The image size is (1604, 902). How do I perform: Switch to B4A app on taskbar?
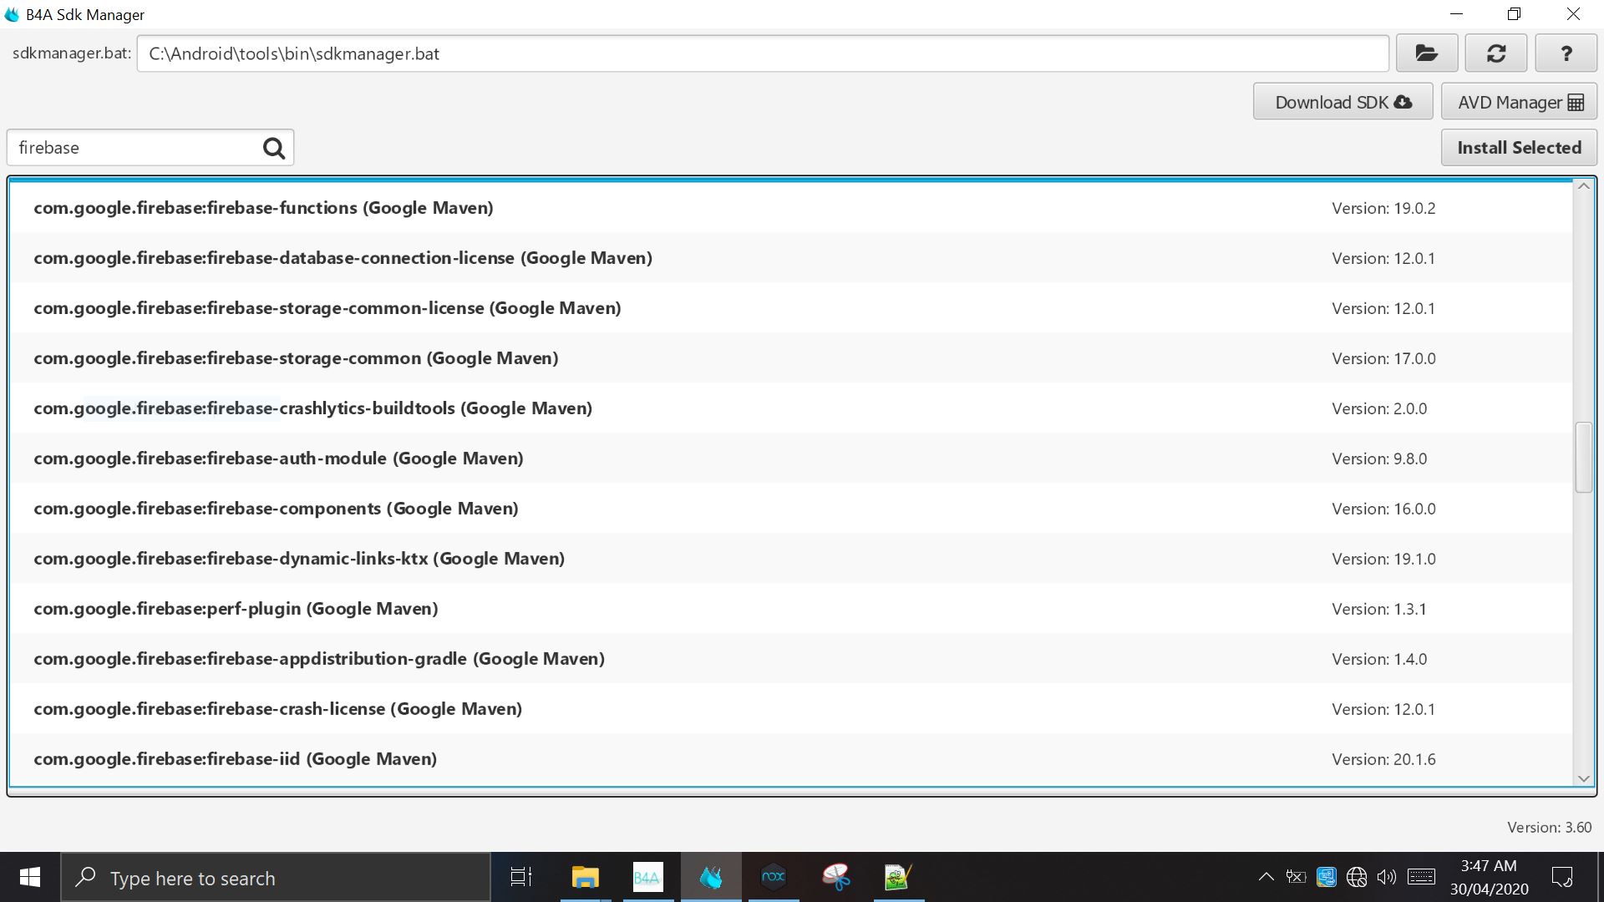(647, 877)
